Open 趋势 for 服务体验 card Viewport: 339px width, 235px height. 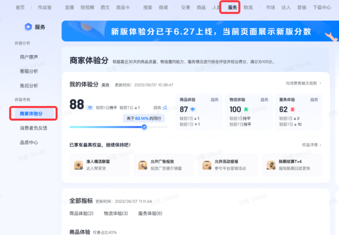pyautogui.click(x=314, y=100)
